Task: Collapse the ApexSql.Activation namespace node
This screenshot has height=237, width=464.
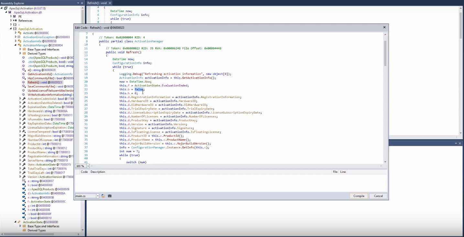Action: [x=11, y=29]
